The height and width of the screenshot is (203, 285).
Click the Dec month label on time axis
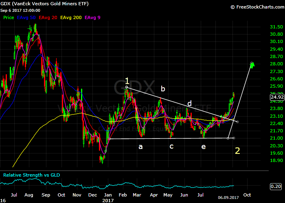(x=92, y=195)
